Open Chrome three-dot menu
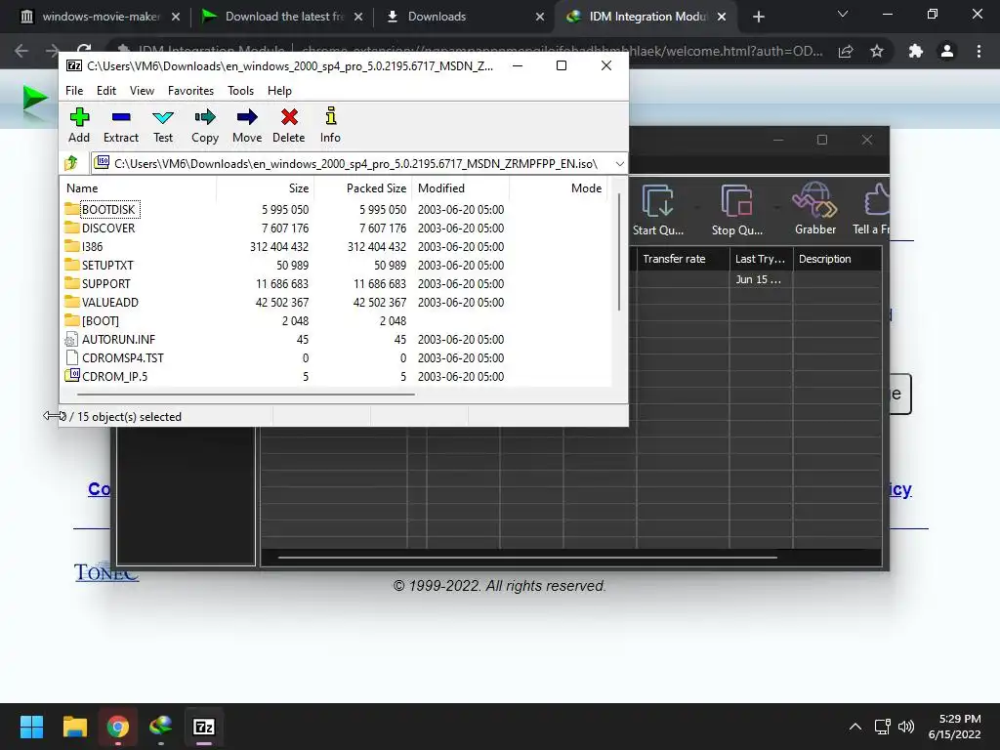Viewport: 1000px width, 750px height. [x=979, y=51]
